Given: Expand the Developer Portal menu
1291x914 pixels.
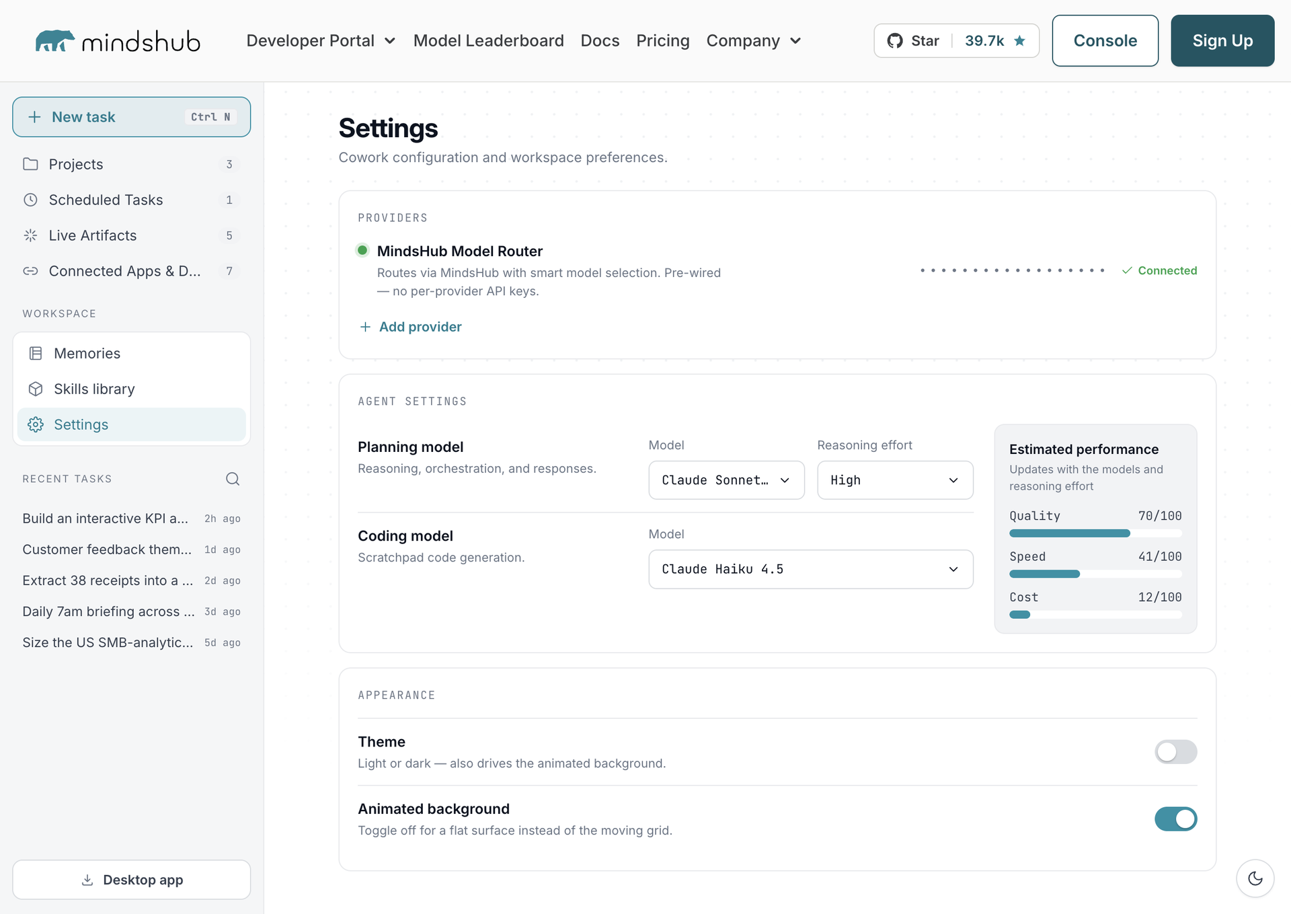Looking at the screenshot, I should [321, 41].
